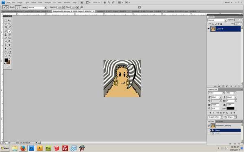The height and width of the screenshot is (152, 244).
Task: Select the Paint Bucket tool
Action: [9, 38]
